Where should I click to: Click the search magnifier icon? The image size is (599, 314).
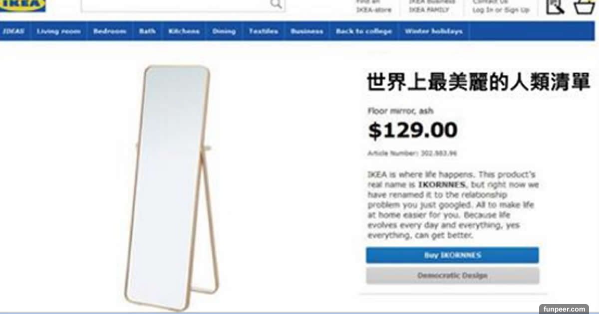click(x=276, y=4)
